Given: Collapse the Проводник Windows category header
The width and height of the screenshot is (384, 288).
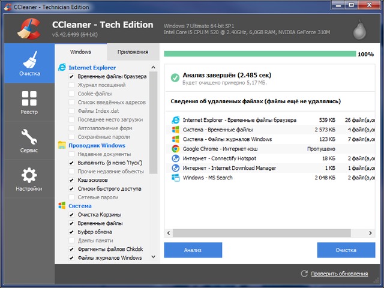Looking at the screenshot, I should click(97, 145).
